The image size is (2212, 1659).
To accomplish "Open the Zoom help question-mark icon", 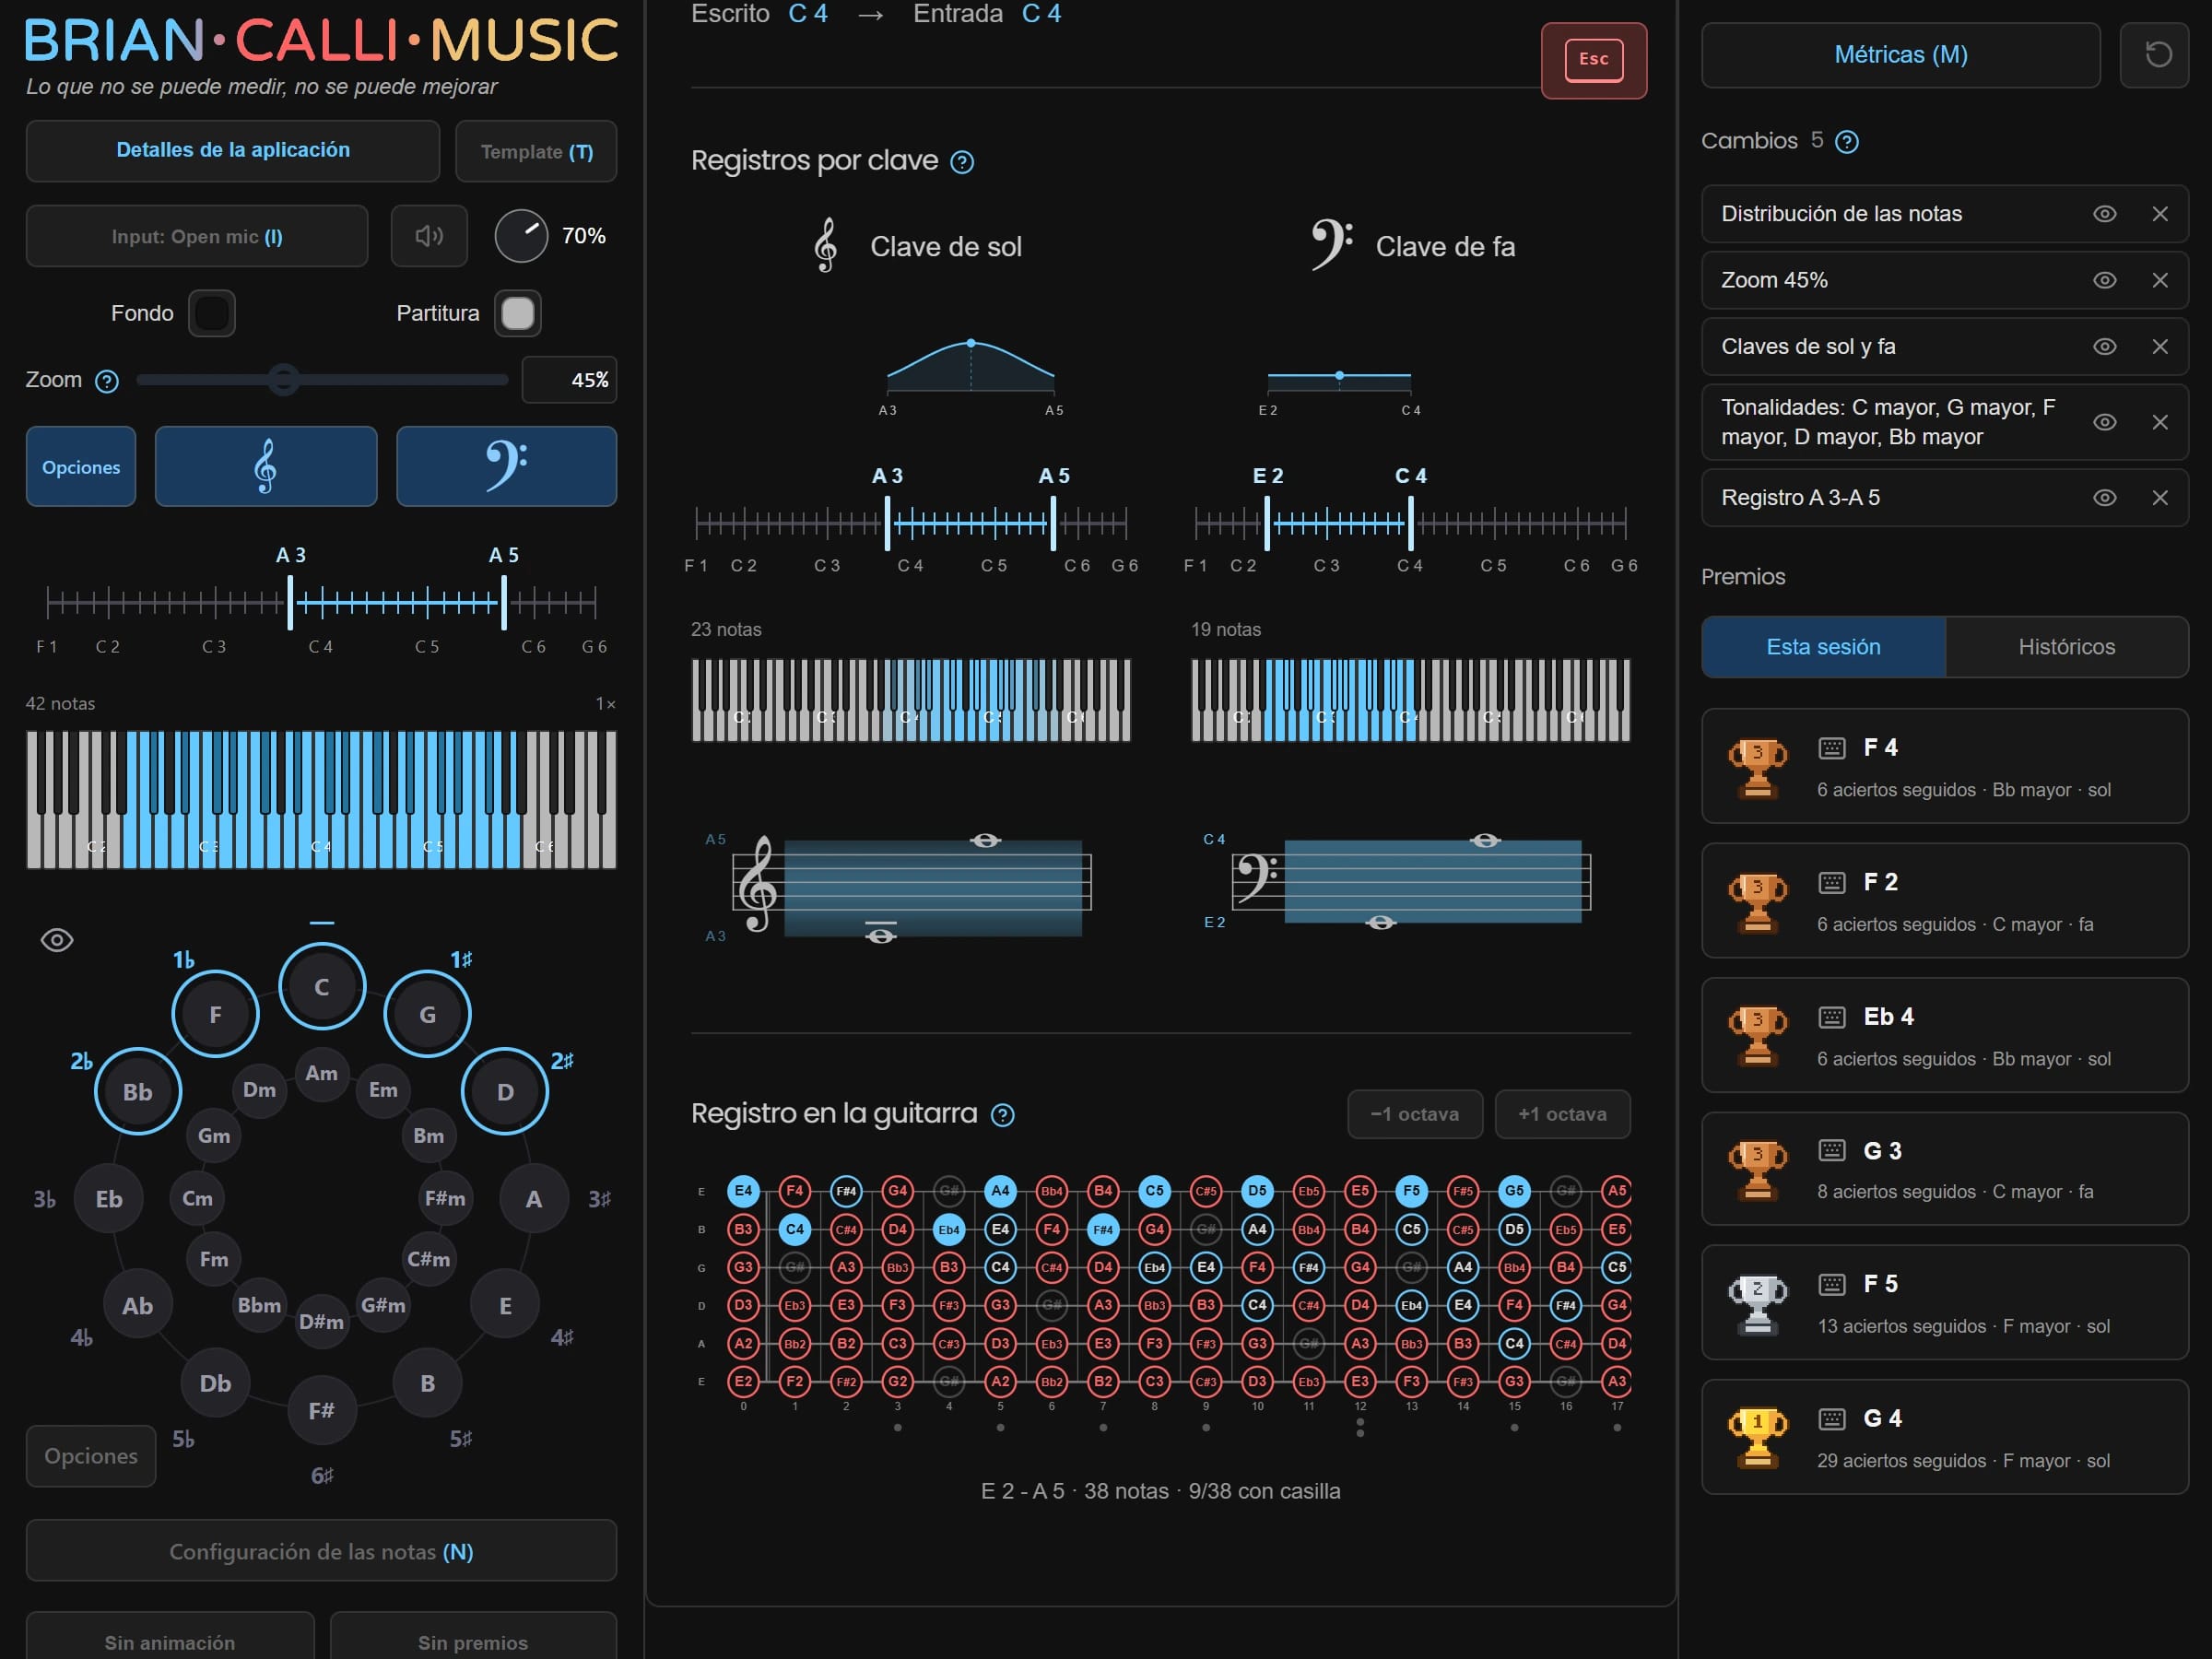I will click(x=107, y=381).
